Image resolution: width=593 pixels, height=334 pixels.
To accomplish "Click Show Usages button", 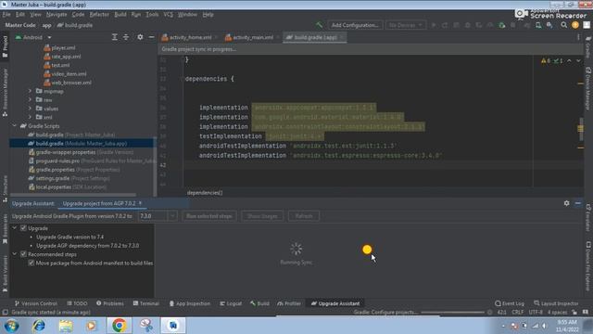I will [262, 216].
